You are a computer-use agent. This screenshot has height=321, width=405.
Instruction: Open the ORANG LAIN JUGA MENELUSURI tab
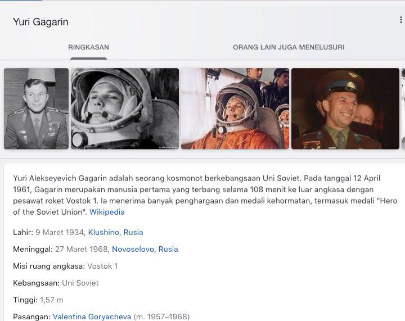point(289,47)
